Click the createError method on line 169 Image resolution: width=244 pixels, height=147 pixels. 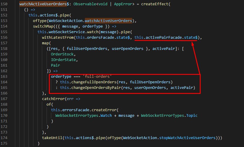104,110
